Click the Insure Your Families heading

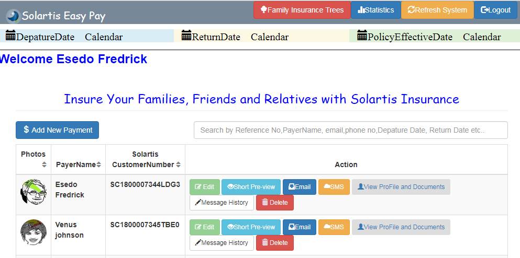pos(262,99)
